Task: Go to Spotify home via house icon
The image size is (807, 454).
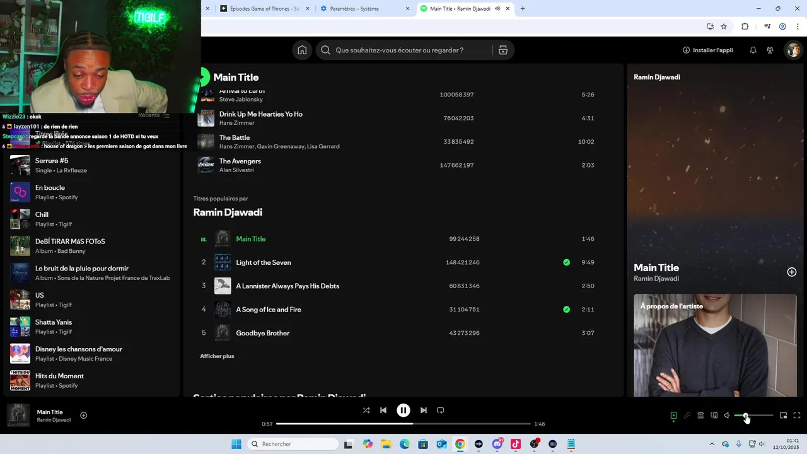Action: (302, 50)
